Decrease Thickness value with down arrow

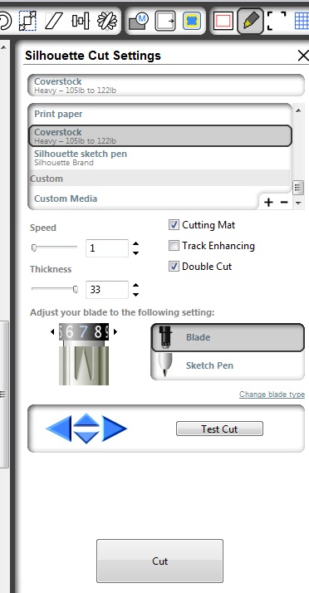point(135,295)
